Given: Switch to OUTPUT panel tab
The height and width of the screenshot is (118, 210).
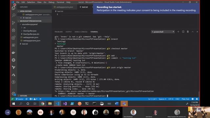Looking at the screenshot, I should [x=69, y=32].
